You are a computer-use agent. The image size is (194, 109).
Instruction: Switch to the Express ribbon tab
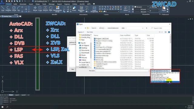[67, 4]
